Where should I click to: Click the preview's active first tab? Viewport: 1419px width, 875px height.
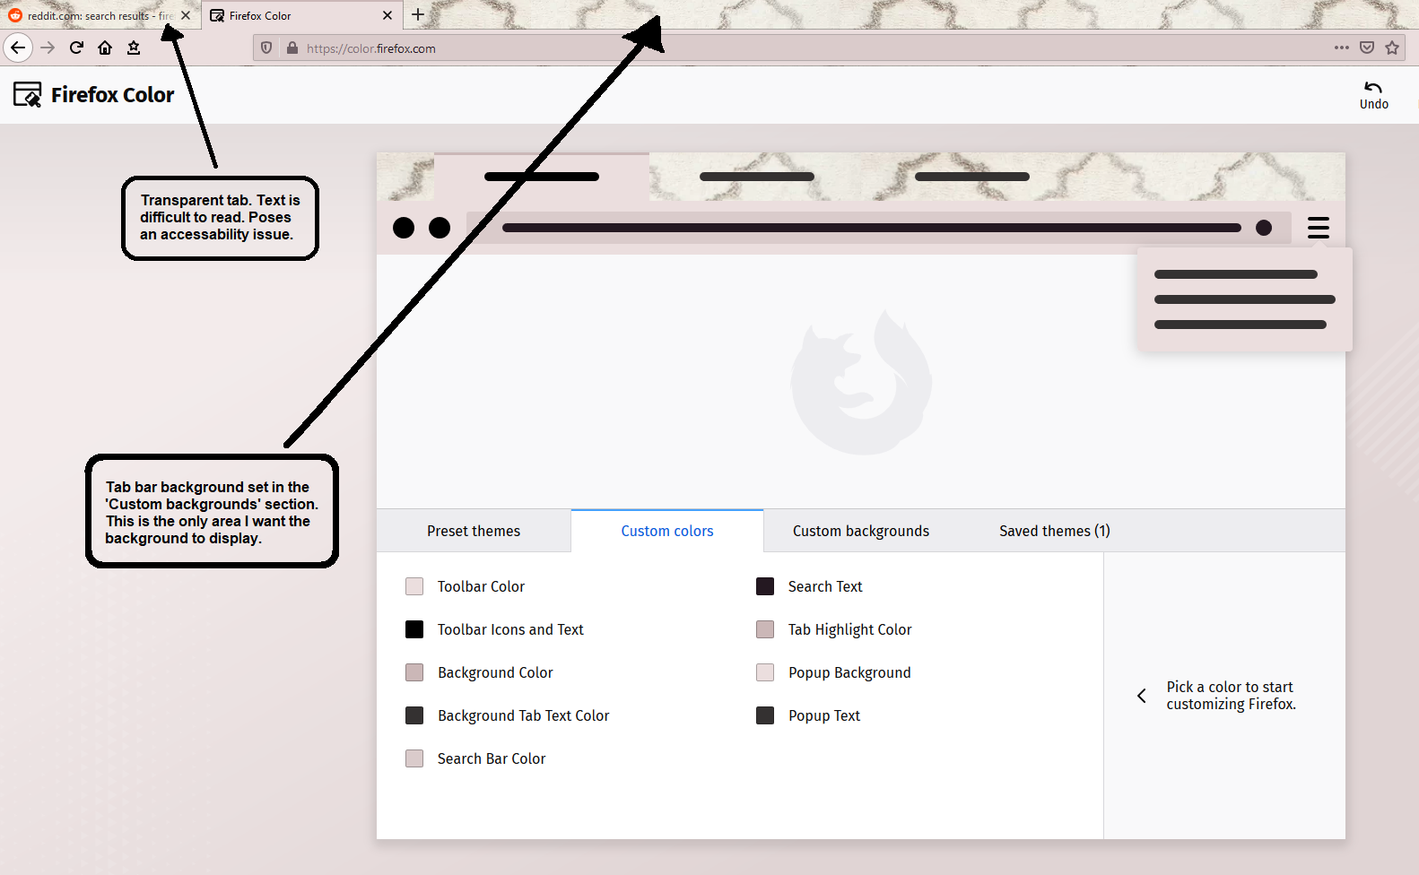pyautogui.click(x=542, y=177)
